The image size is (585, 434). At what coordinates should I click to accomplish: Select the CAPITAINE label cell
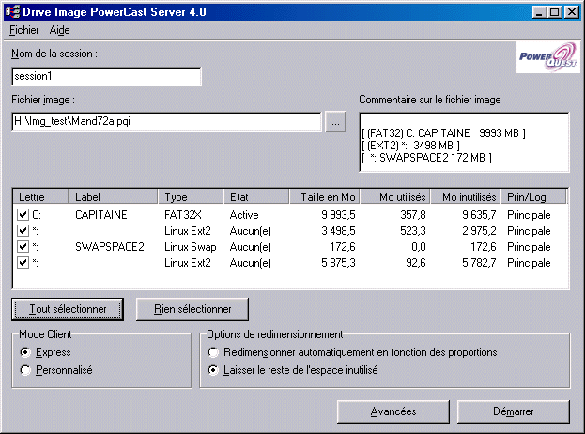pyautogui.click(x=101, y=215)
